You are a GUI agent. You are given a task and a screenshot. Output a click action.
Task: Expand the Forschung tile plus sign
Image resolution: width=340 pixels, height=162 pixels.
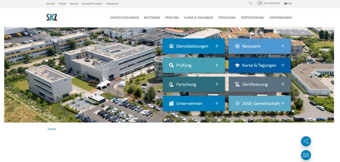point(217,84)
